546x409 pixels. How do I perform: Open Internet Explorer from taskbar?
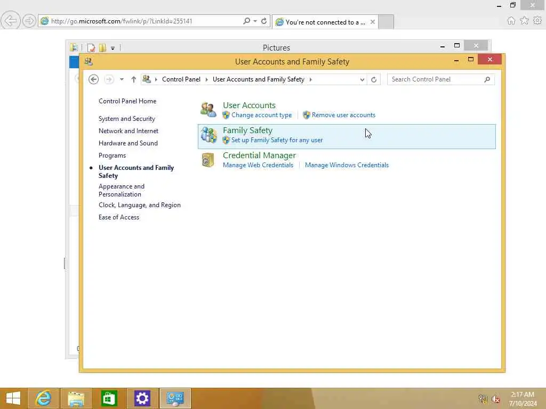[43, 398]
